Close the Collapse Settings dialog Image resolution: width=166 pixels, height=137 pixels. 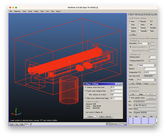[121, 84]
